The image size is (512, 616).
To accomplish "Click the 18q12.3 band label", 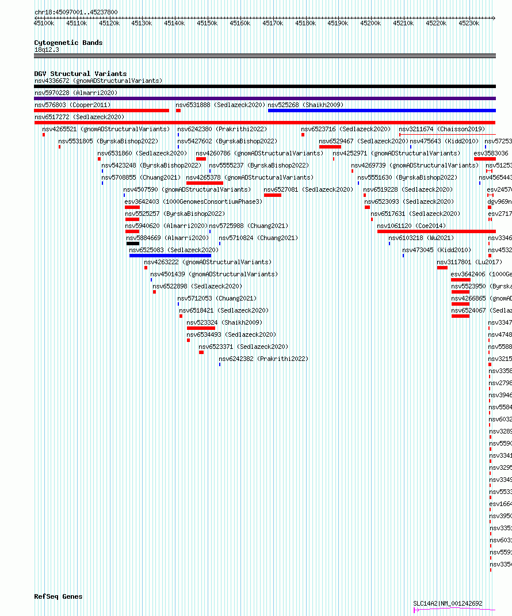I will click(x=47, y=50).
